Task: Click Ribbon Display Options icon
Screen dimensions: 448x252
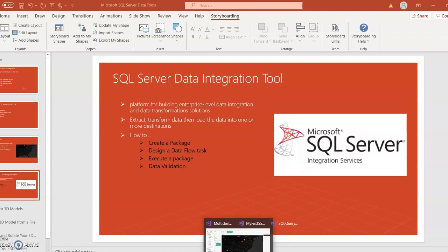Action: (418, 6)
